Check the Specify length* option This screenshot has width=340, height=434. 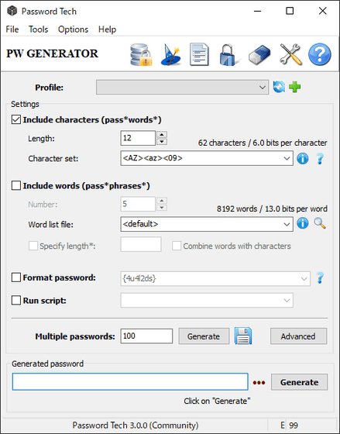tap(33, 246)
